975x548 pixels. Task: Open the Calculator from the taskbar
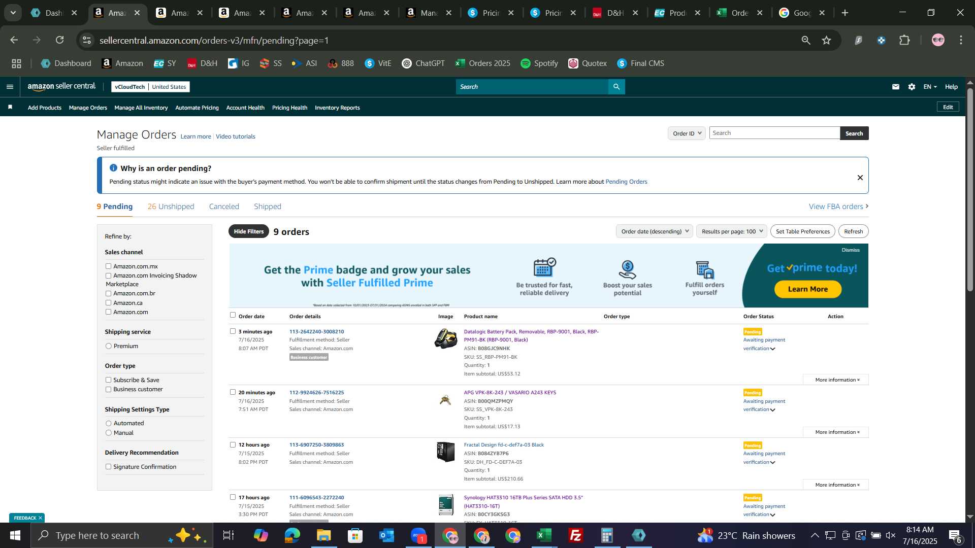607,535
